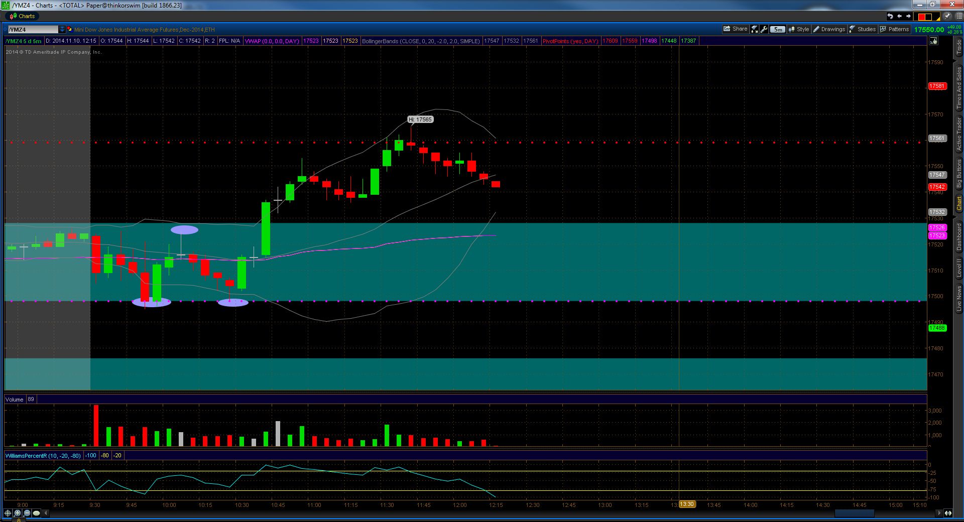Image resolution: width=964 pixels, height=522 pixels.
Task: Click the ellipse drawing above 10:00 candle
Action: point(184,230)
